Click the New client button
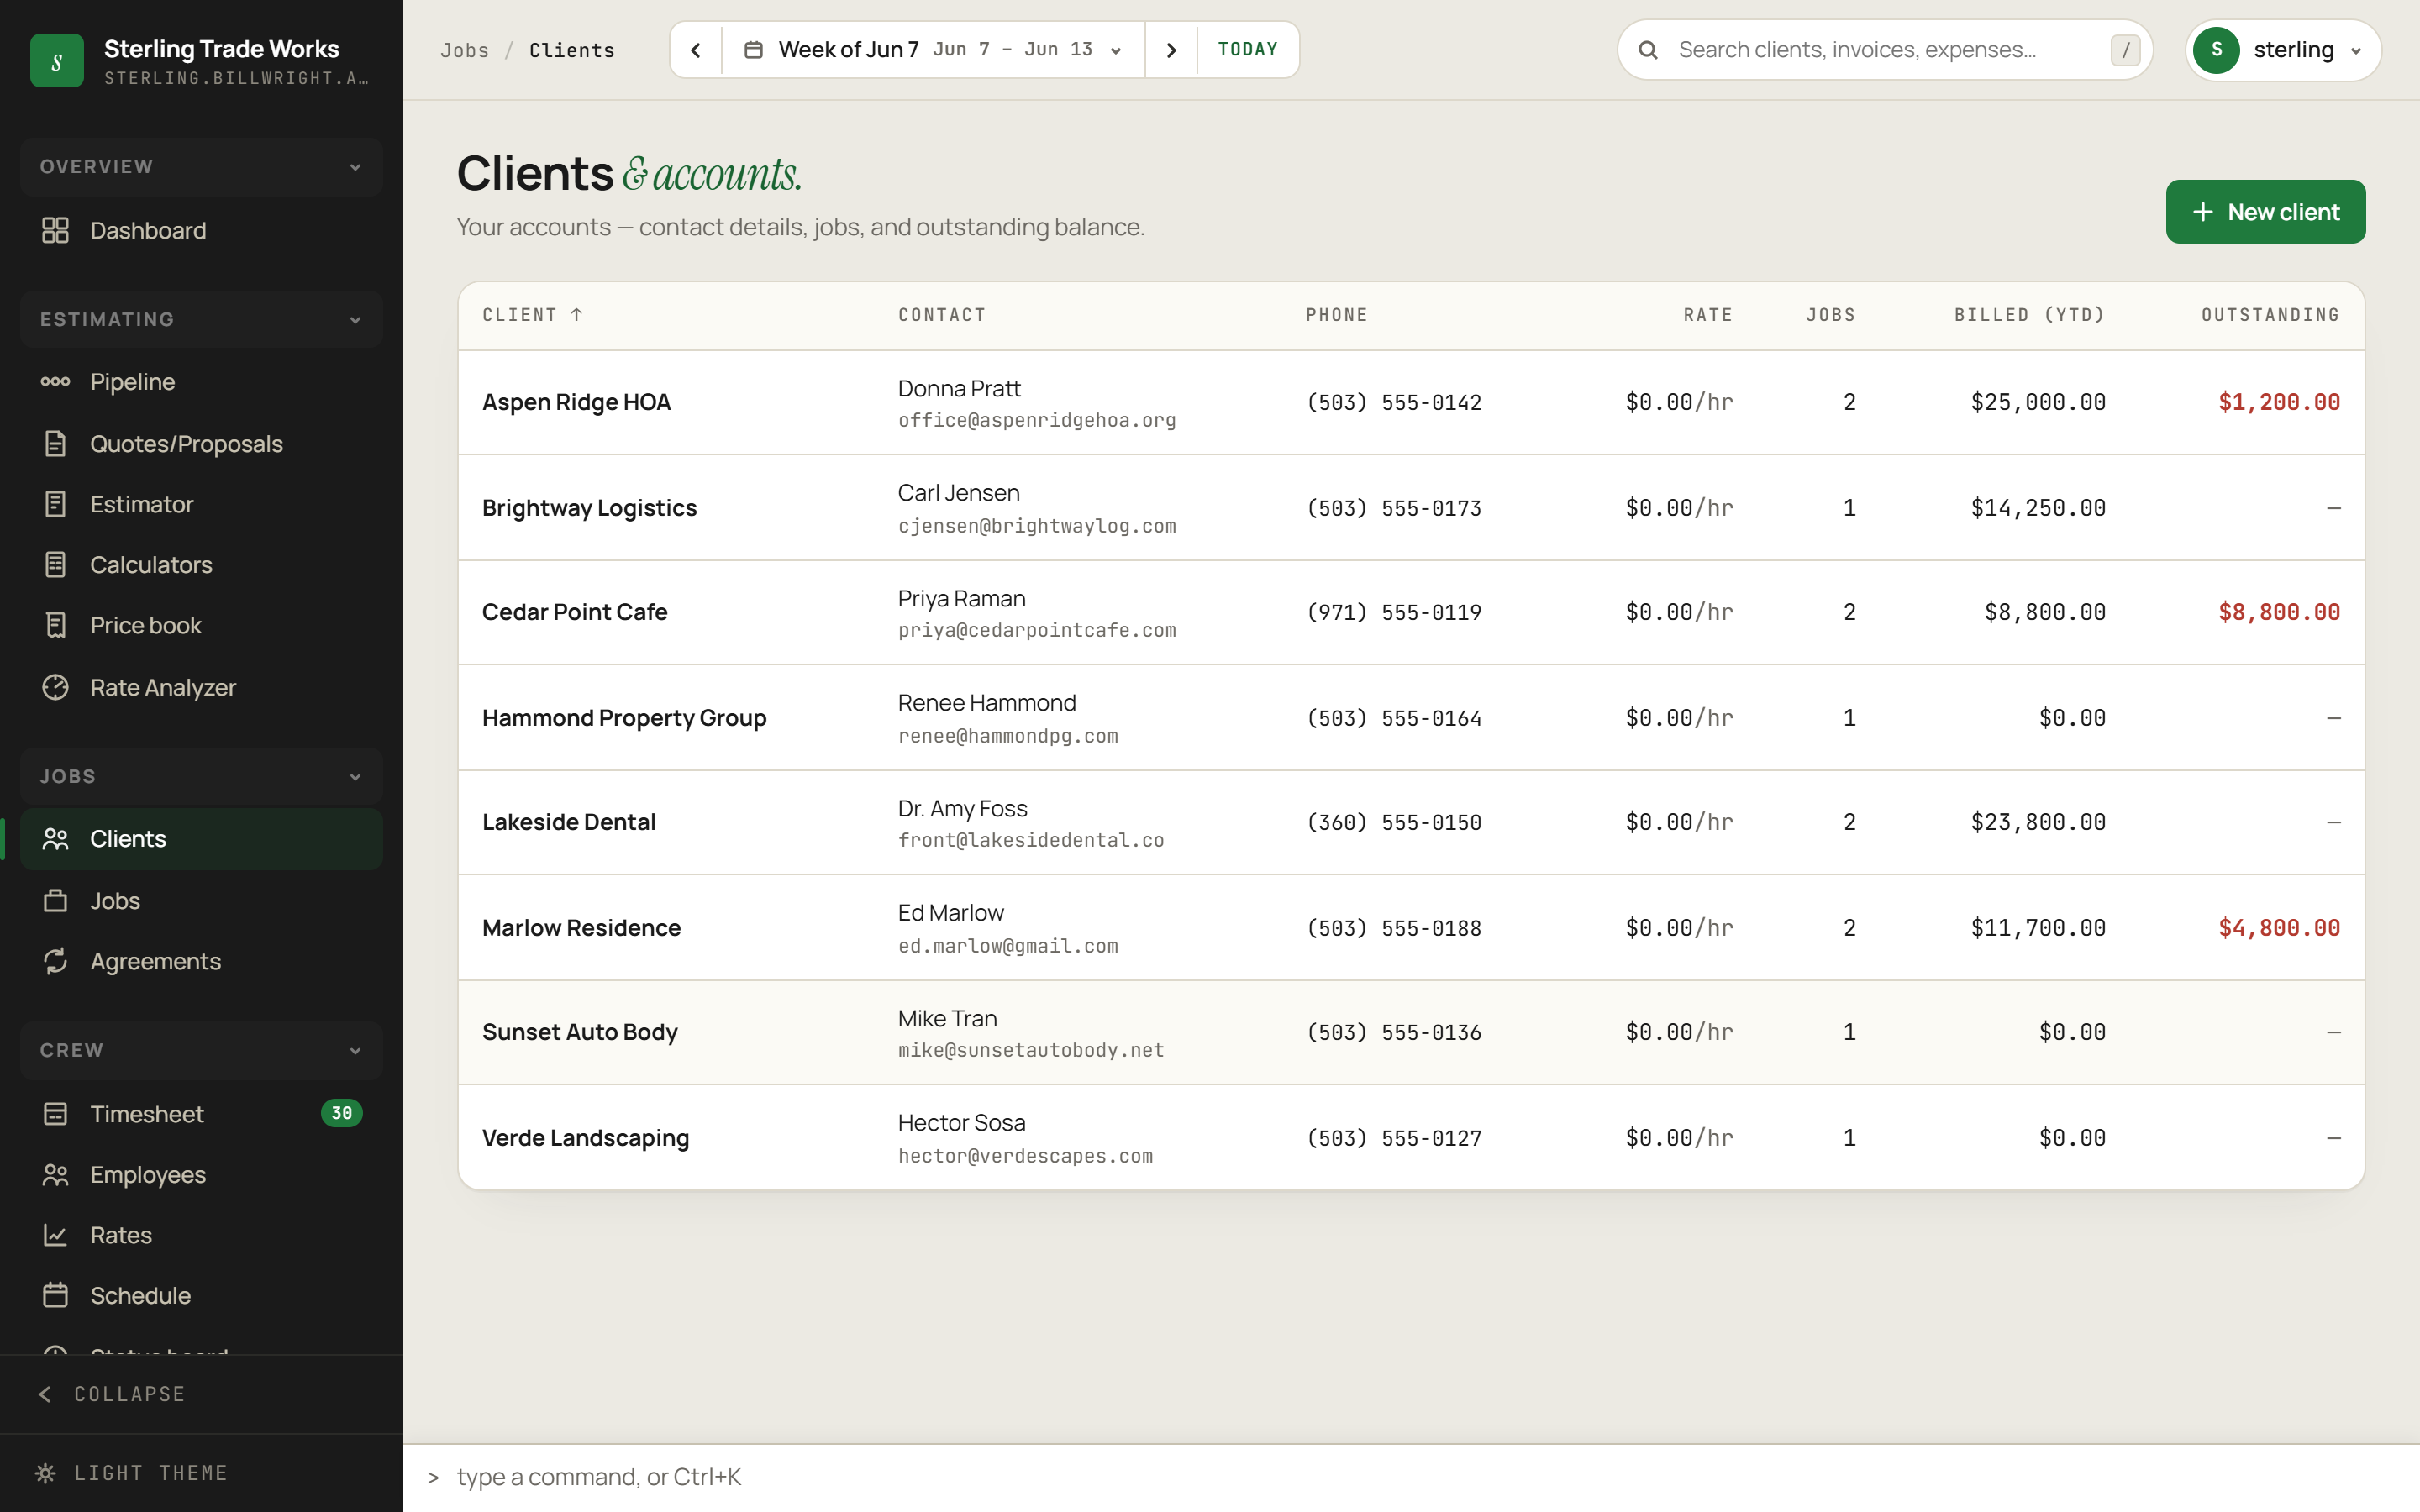This screenshot has height=1512, width=2420. (x=2265, y=212)
